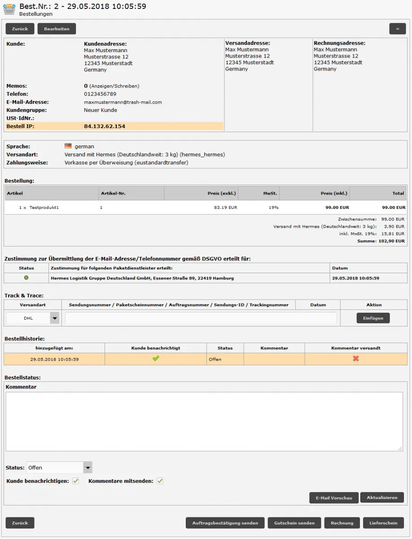Uncheck the Kommentare mitsenden checkbox
The image size is (412, 539).
(160, 481)
